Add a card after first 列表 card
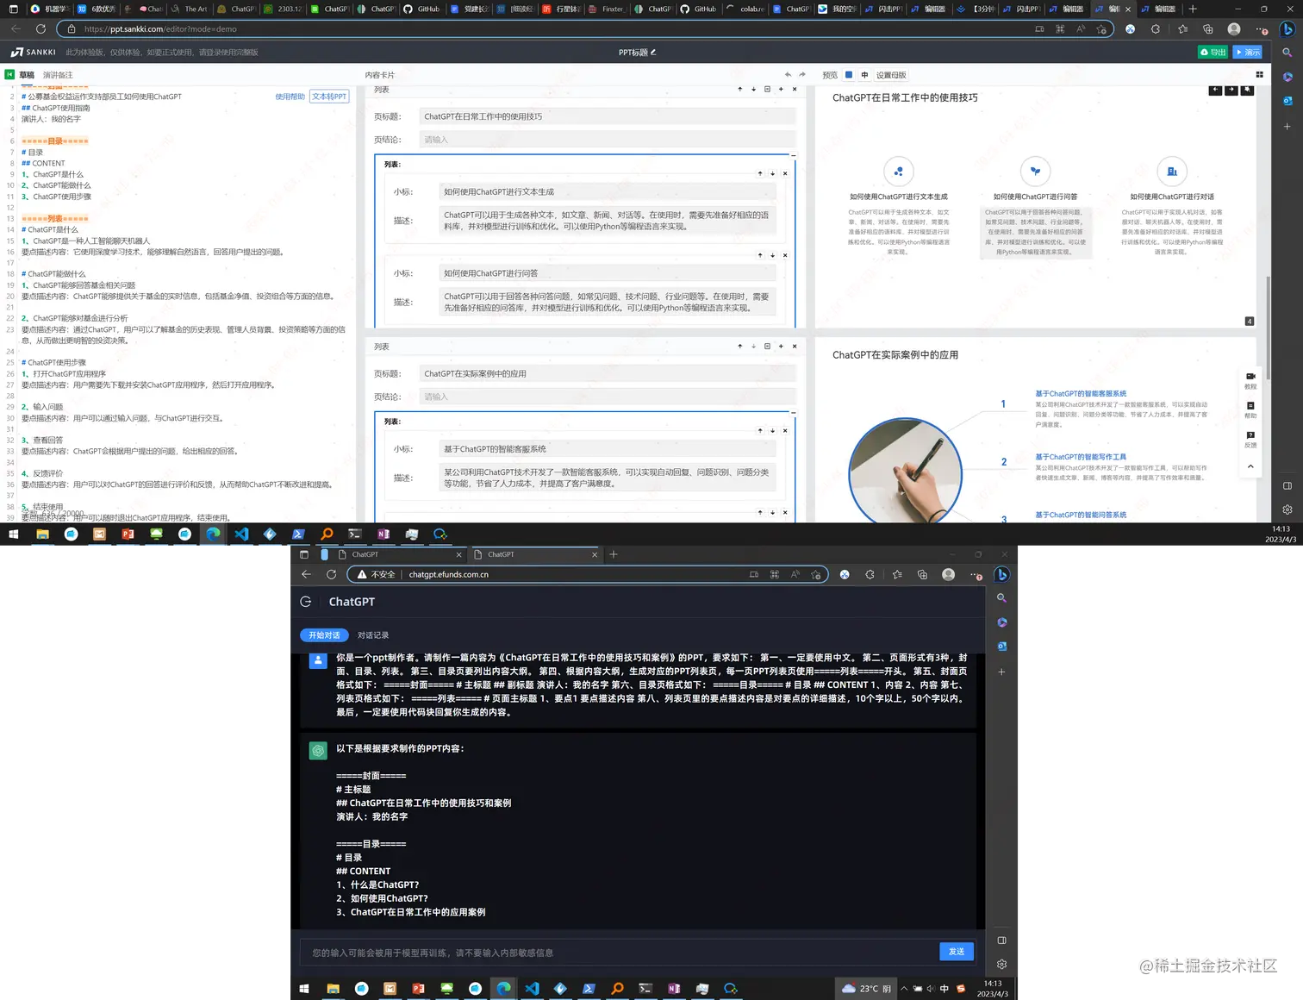The width and height of the screenshot is (1303, 1000). click(x=781, y=89)
